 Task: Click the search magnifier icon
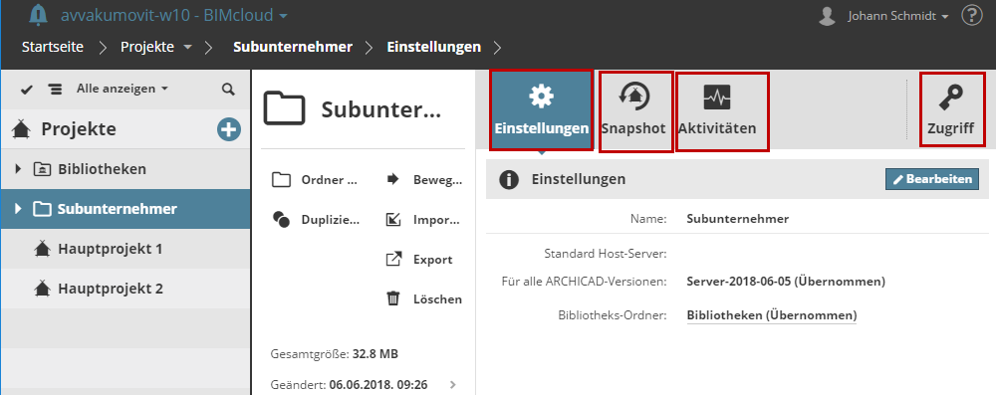(x=228, y=90)
